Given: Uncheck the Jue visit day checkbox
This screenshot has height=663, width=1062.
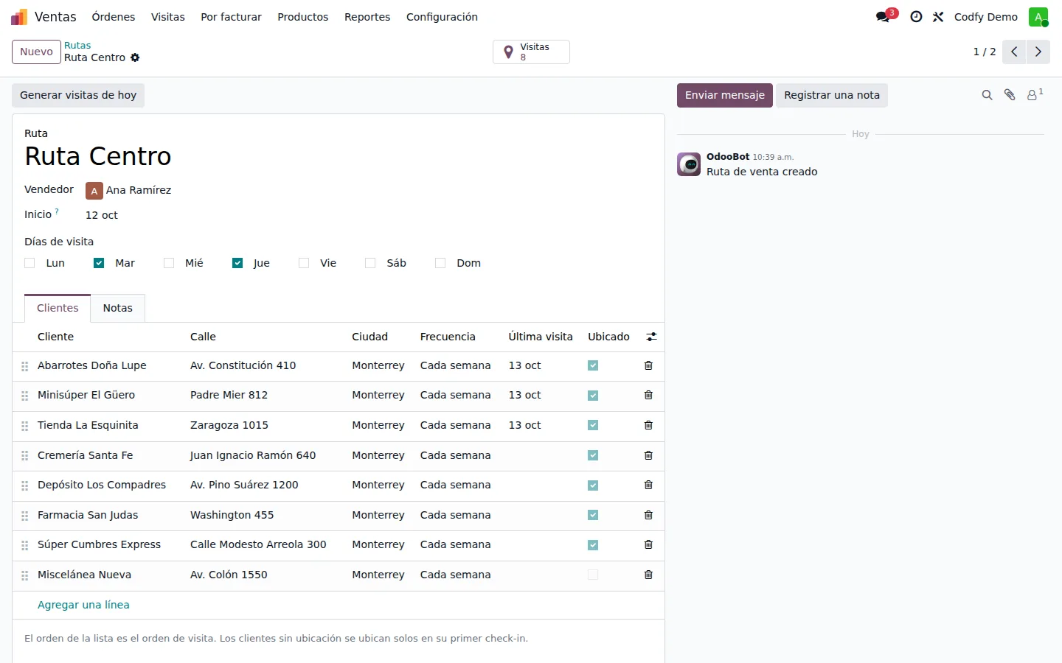Looking at the screenshot, I should pyautogui.click(x=237, y=263).
